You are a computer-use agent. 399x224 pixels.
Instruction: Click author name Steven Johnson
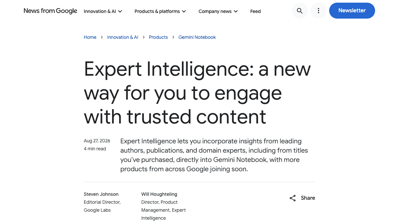(x=101, y=194)
